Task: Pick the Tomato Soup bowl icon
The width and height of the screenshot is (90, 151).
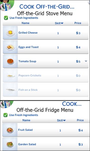Action: point(10,62)
